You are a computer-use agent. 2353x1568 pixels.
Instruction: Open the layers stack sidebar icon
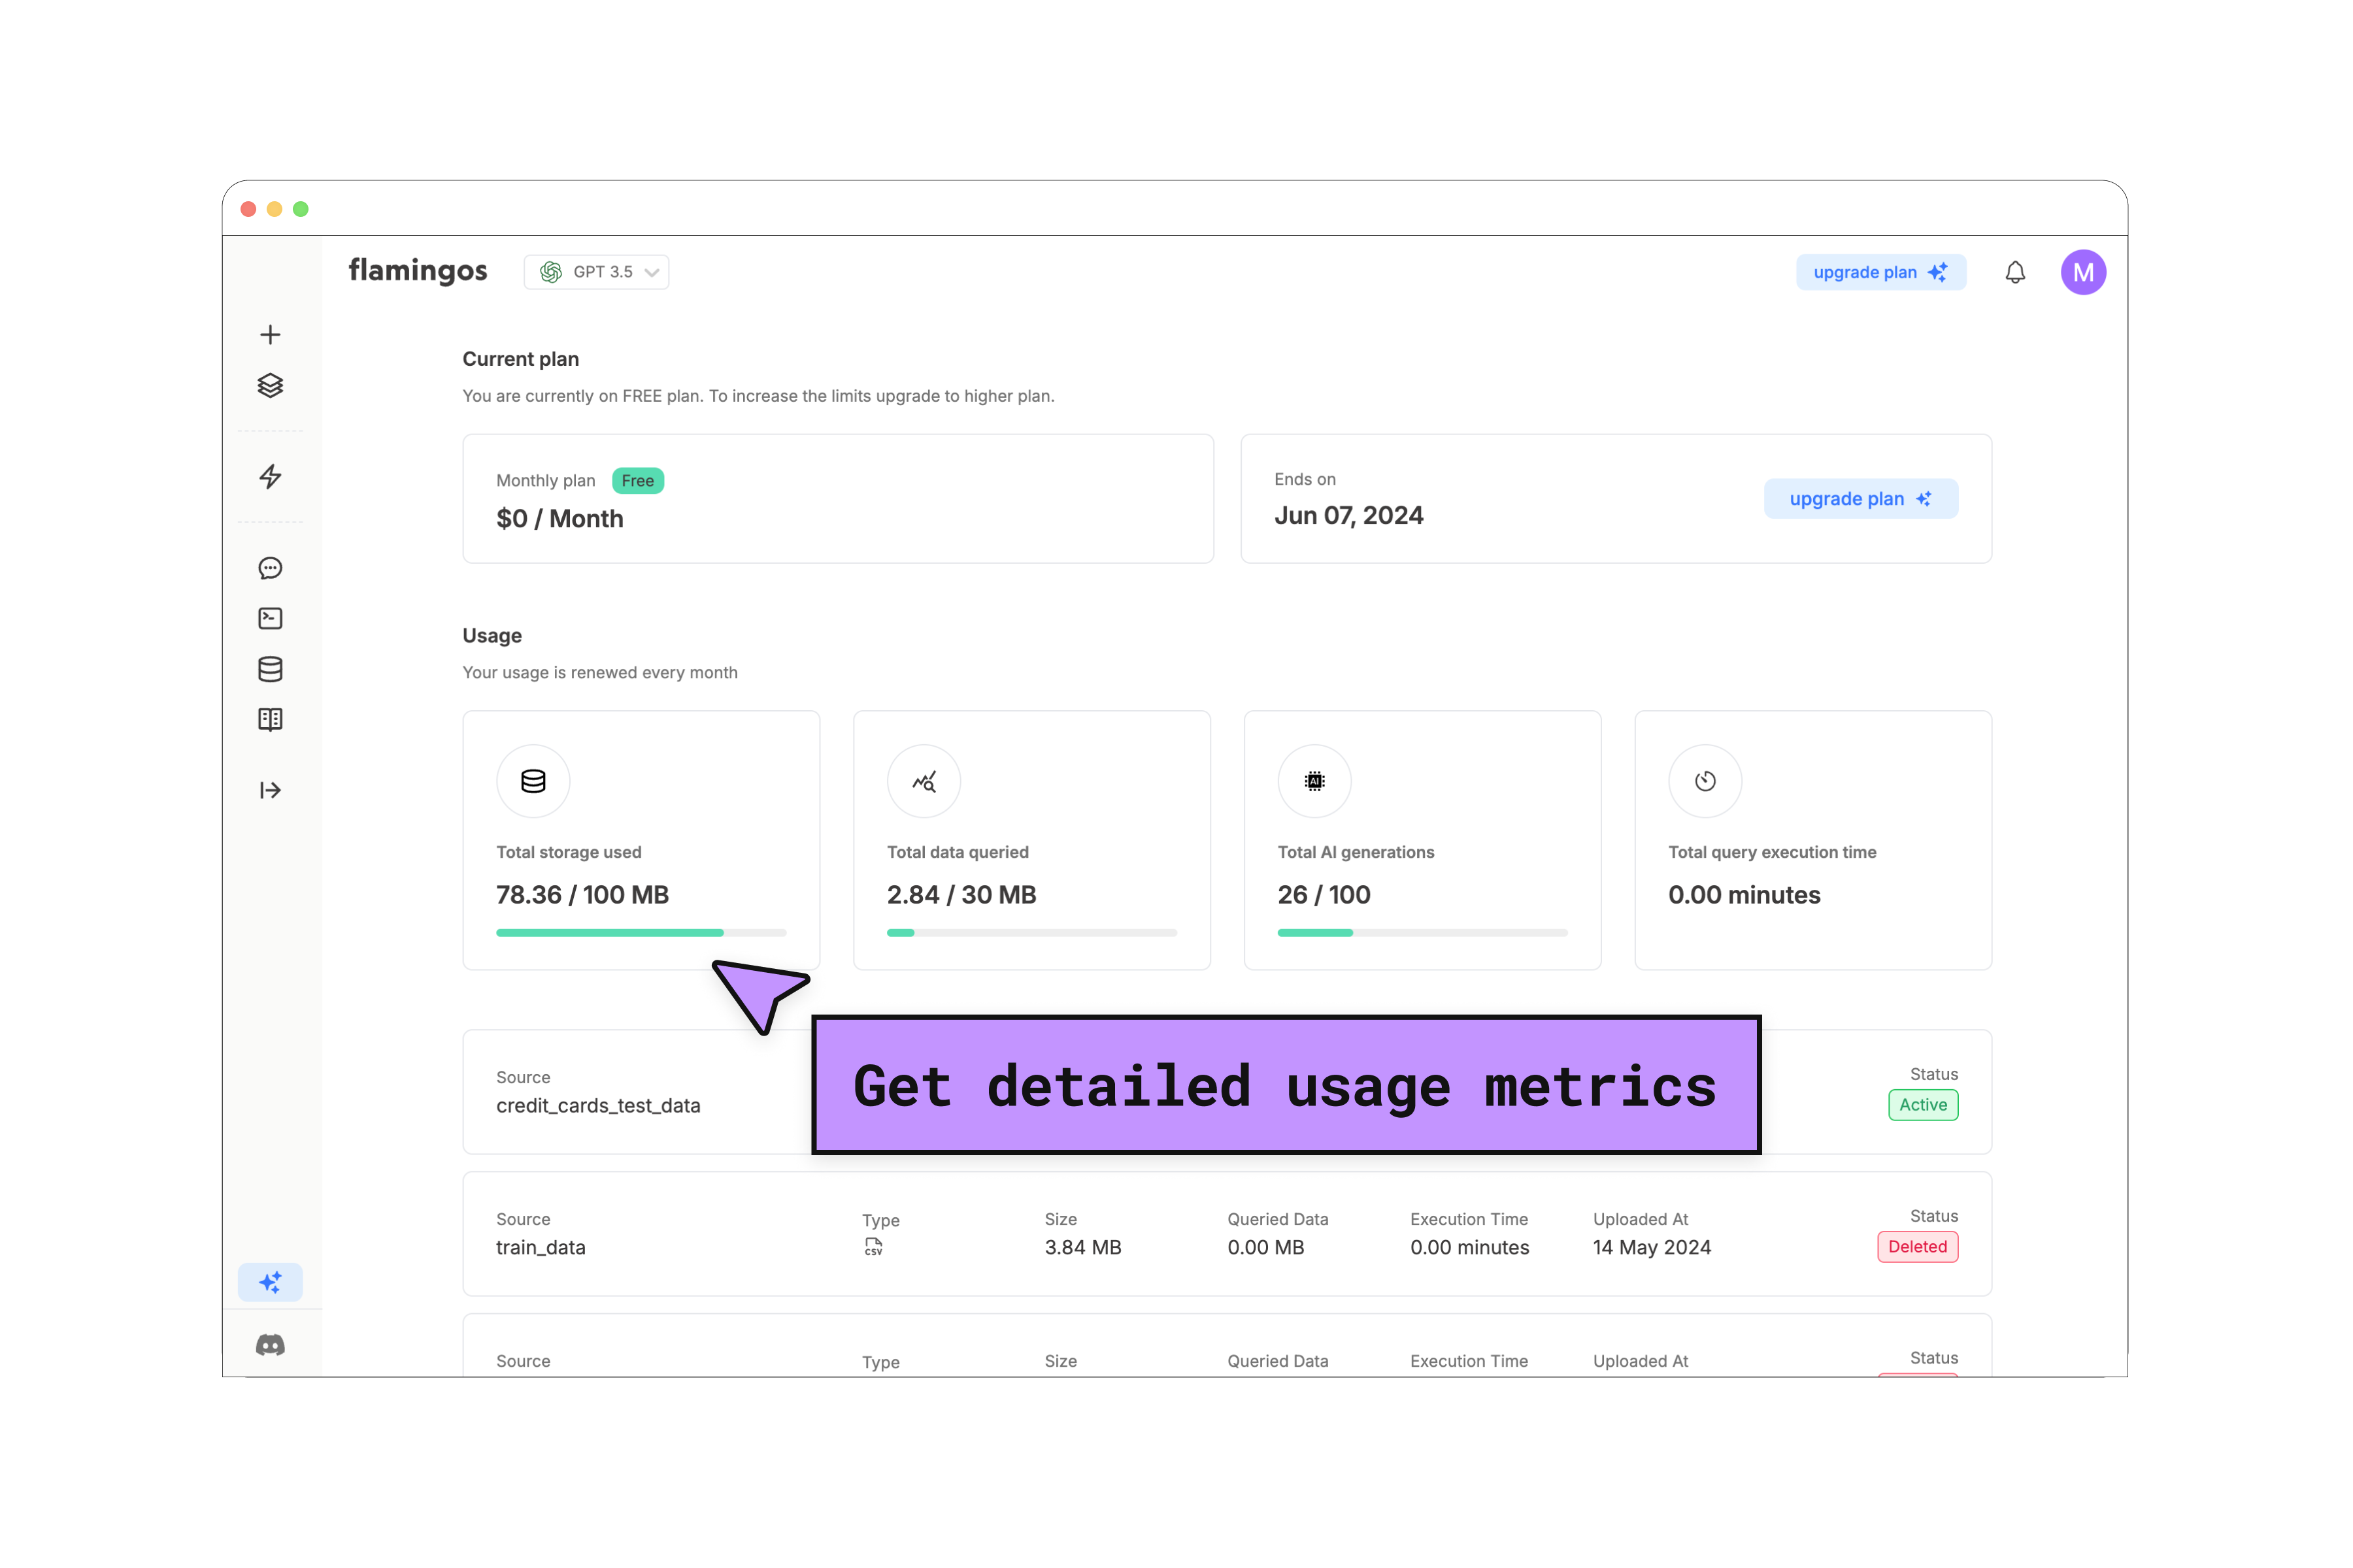click(270, 386)
